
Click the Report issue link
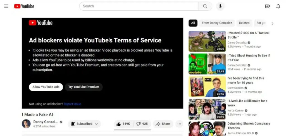tap(72, 104)
